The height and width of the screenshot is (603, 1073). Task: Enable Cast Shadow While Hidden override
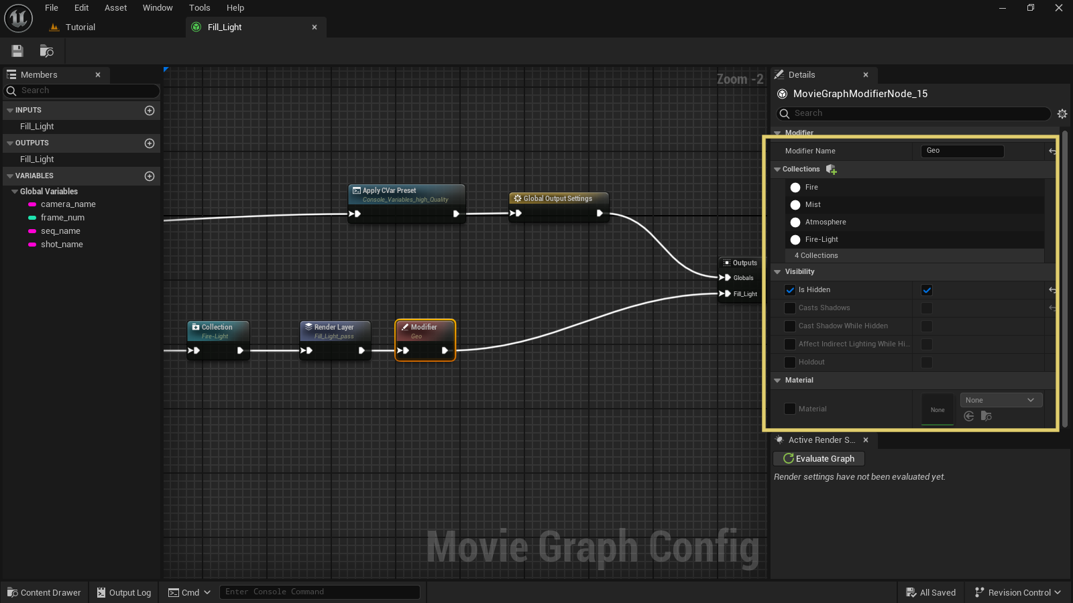coord(790,326)
